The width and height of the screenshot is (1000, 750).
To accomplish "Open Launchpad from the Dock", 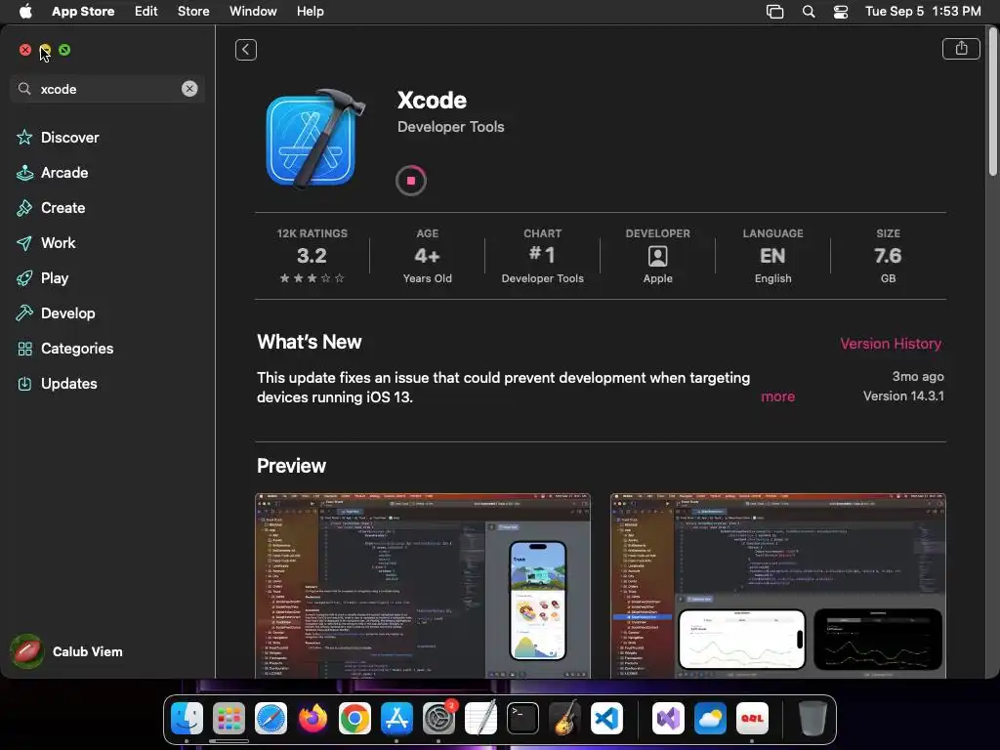I will pyautogui.click(x=229, y=719).
